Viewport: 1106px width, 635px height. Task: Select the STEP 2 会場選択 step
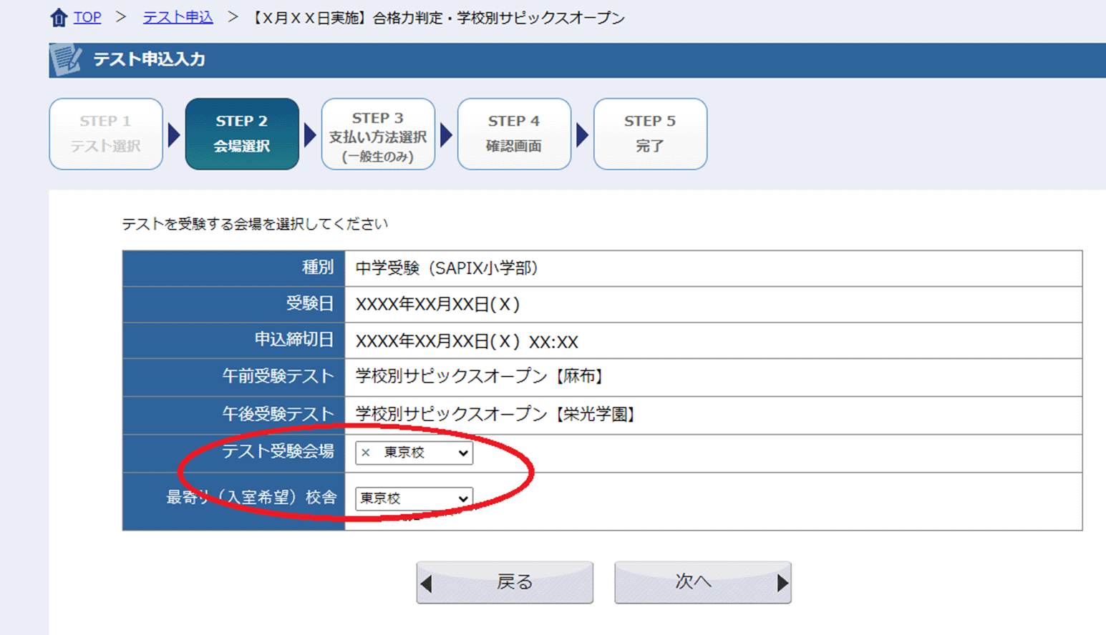(242, 134)
